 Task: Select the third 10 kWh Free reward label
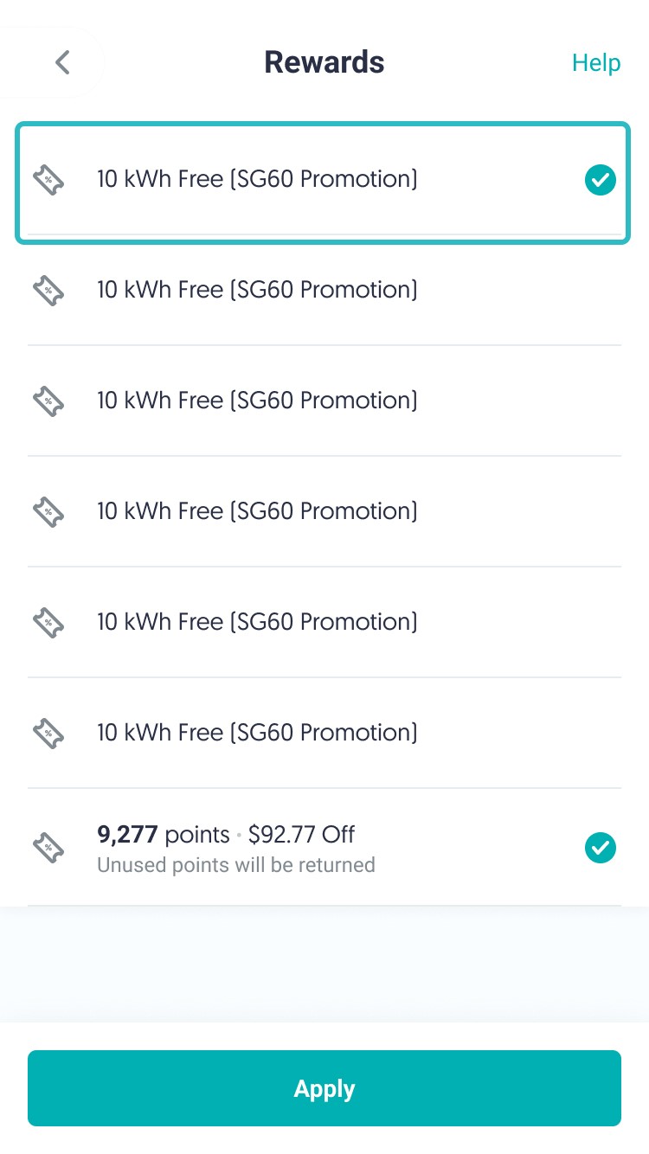[257, 401]
